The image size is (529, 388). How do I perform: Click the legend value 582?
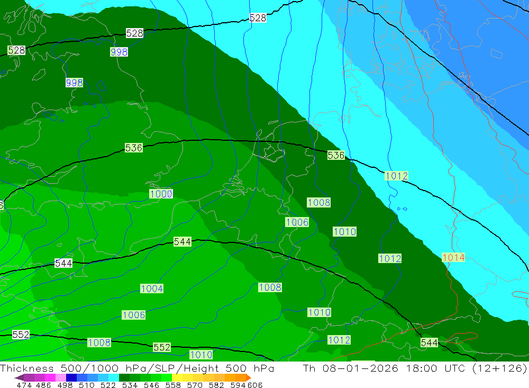[216, 385]
